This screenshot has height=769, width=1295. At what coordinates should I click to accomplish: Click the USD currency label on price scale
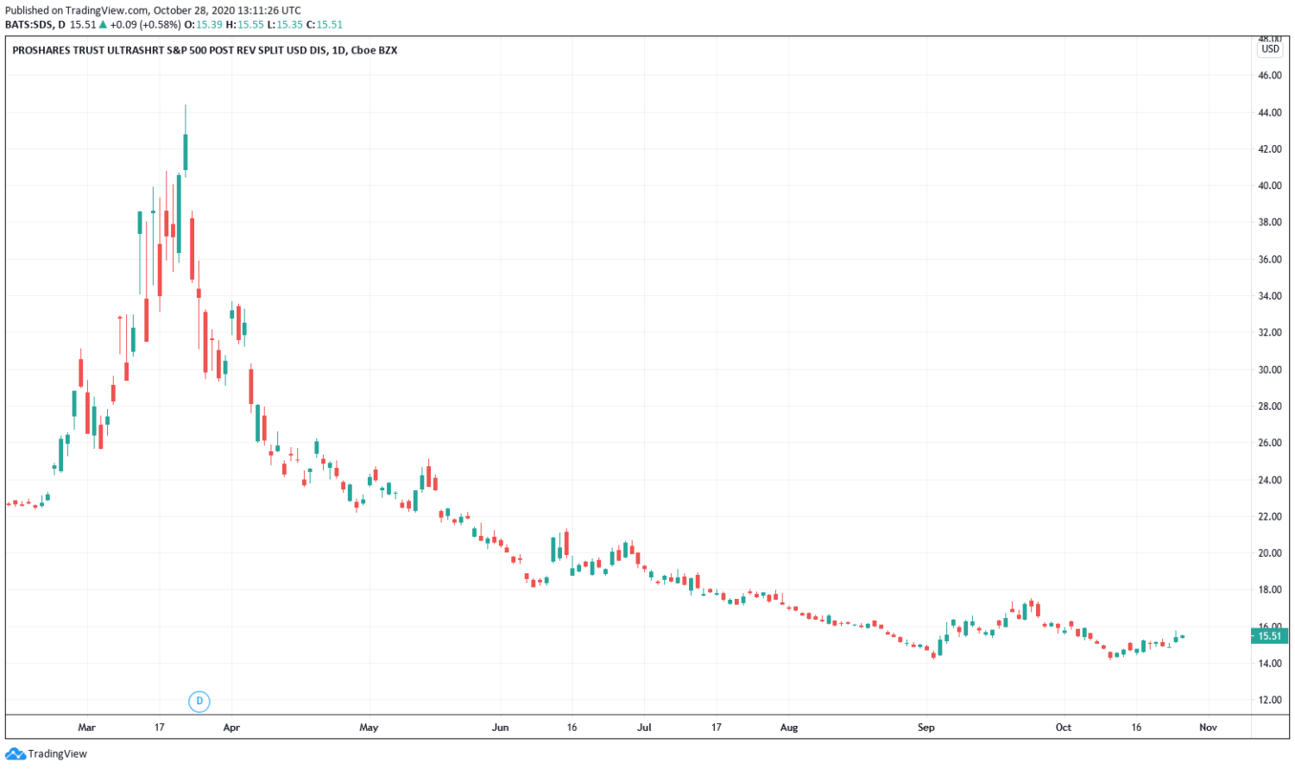pos(1269,49)
